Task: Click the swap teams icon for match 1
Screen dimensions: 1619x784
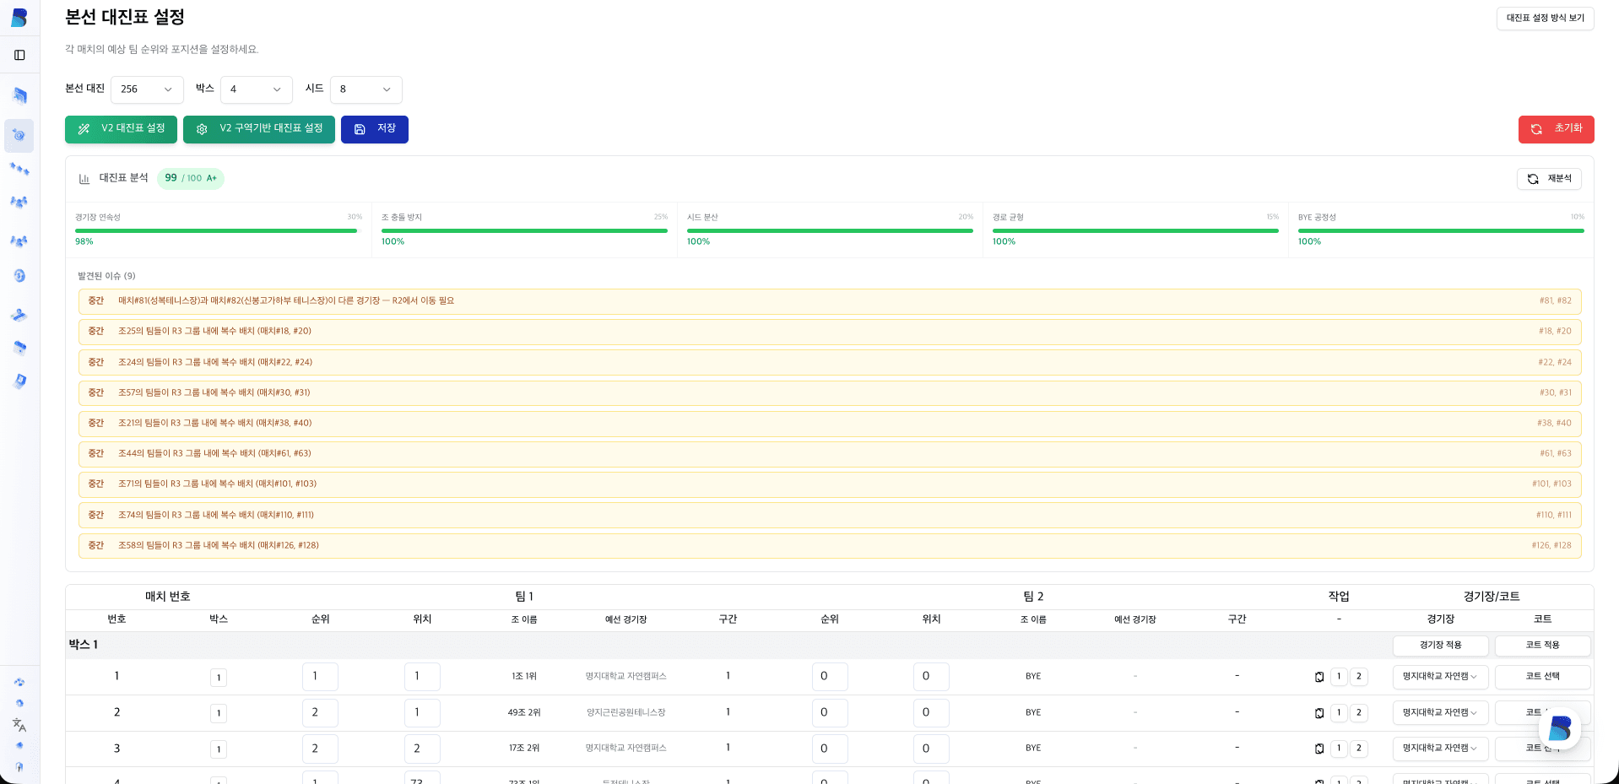Action: pos(1319,677)
